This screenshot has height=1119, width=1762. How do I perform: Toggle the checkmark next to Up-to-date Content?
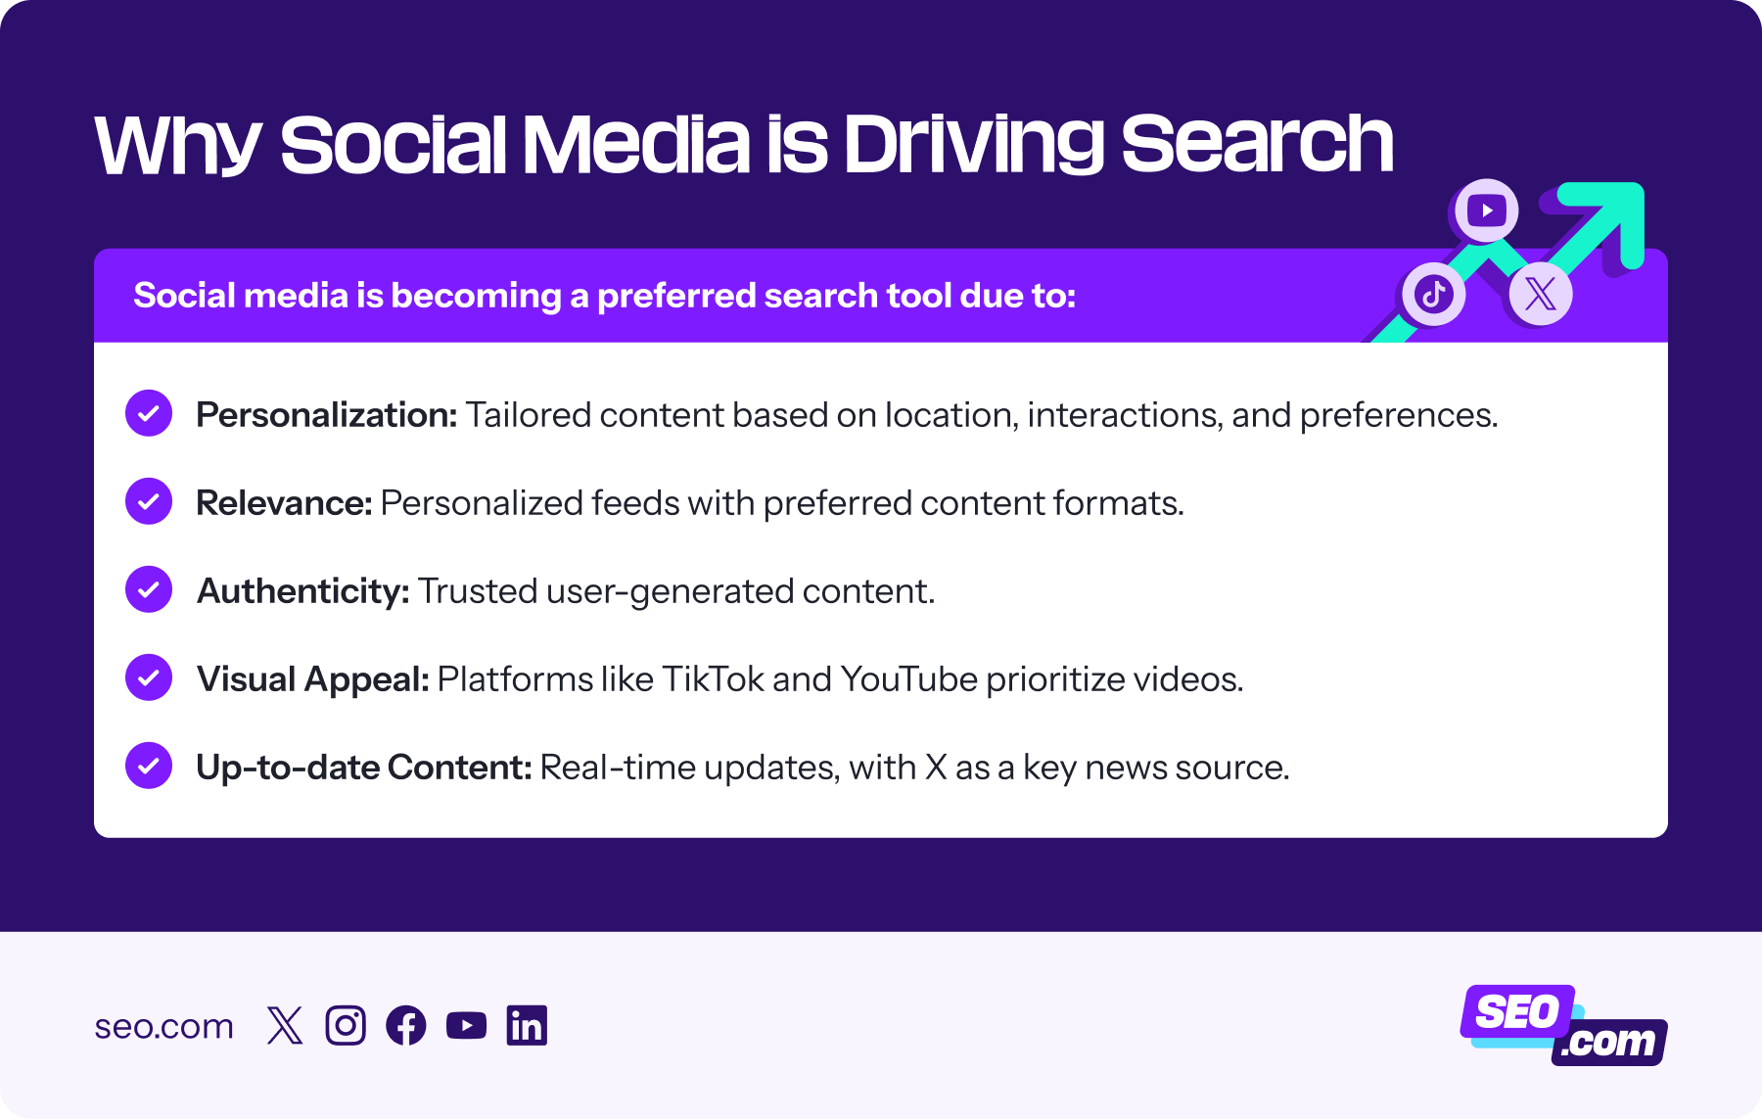tap(148, 767)
